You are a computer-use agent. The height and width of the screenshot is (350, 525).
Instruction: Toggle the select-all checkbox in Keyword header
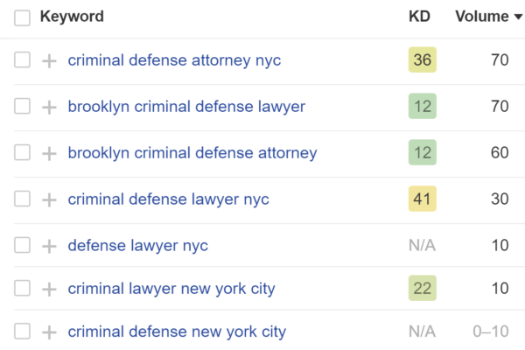[23, 17]
